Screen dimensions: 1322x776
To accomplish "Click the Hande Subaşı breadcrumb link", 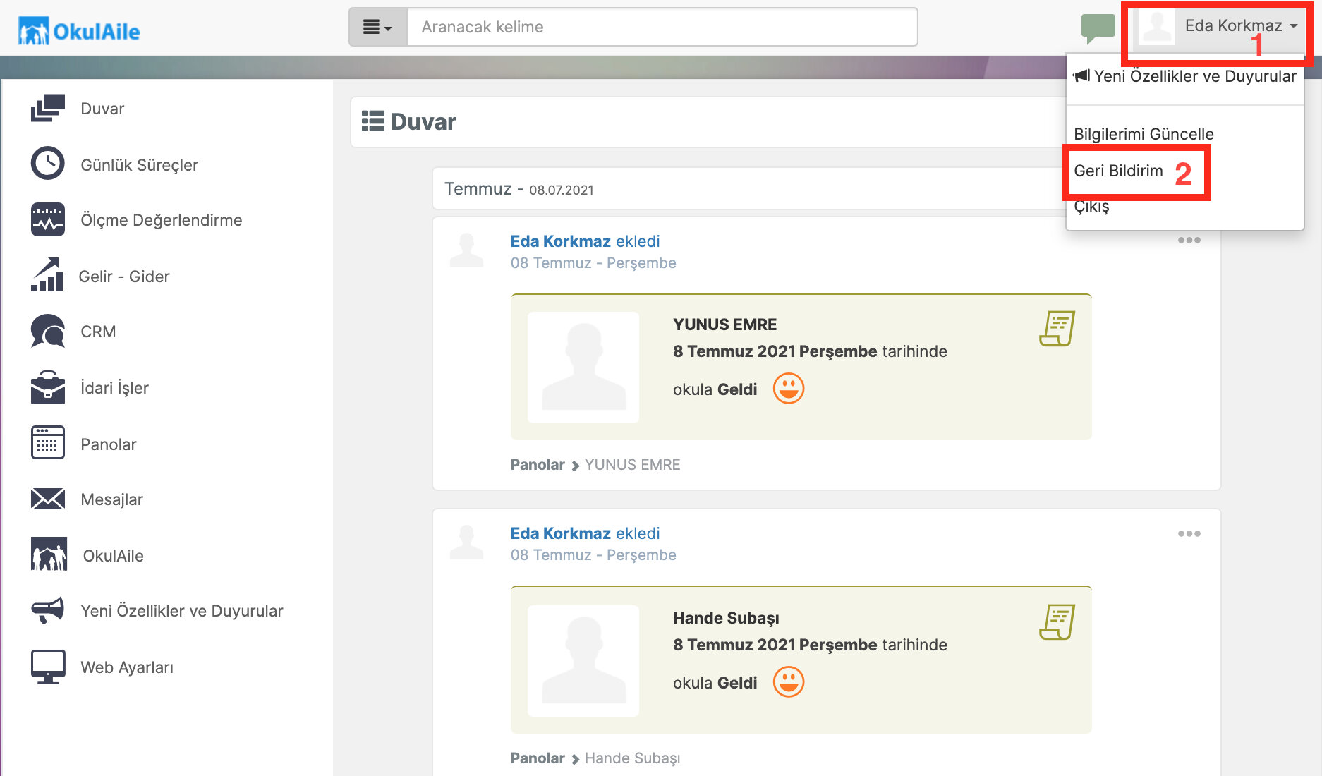I will (632, 758).
